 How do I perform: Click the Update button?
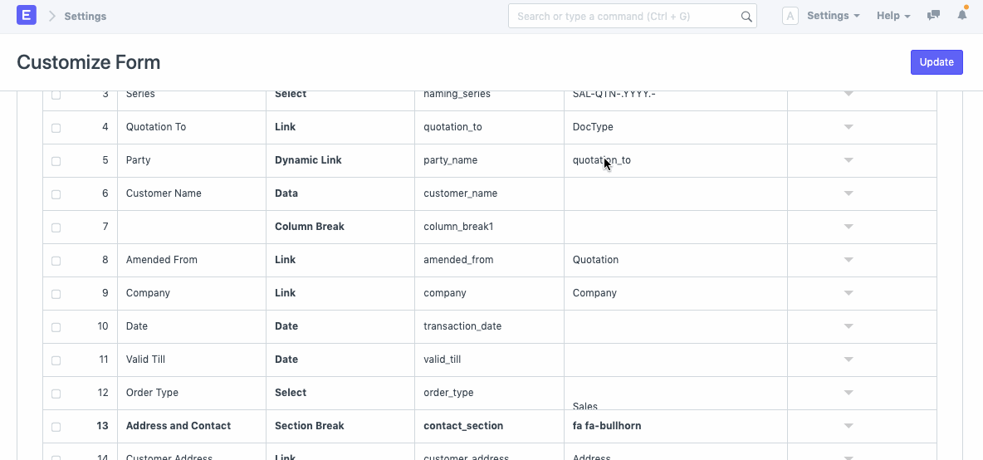pos(937,62)
